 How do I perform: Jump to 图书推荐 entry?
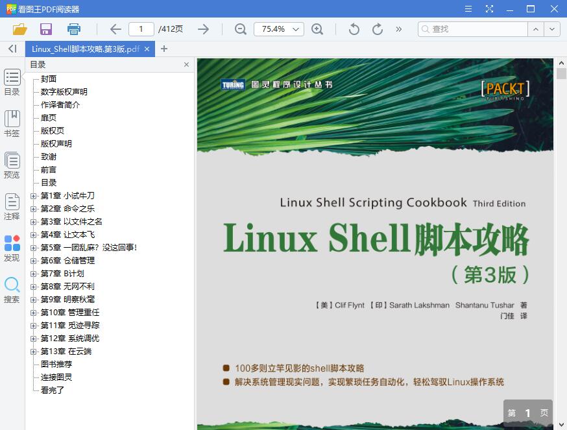point(56,364)
